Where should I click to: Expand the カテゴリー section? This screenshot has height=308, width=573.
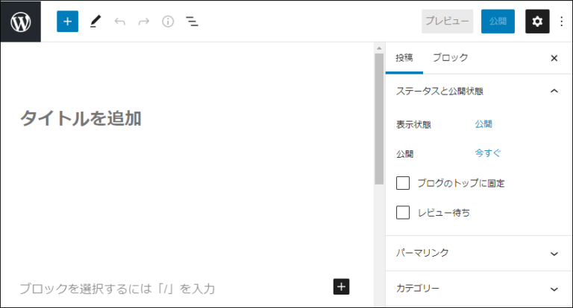(554, 289)
